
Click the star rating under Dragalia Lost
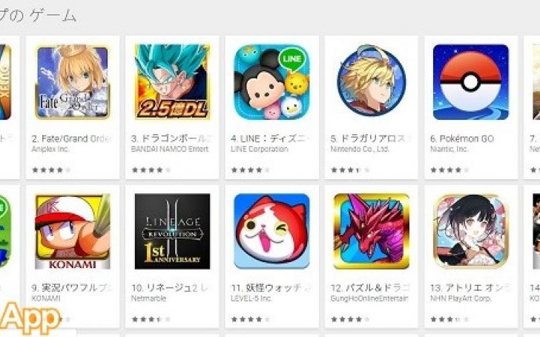click(350, 170)
